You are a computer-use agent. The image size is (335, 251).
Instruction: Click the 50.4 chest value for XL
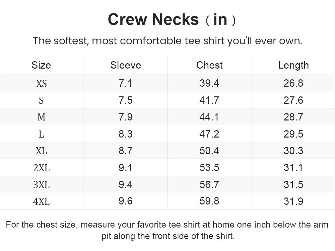pos(209,151)
